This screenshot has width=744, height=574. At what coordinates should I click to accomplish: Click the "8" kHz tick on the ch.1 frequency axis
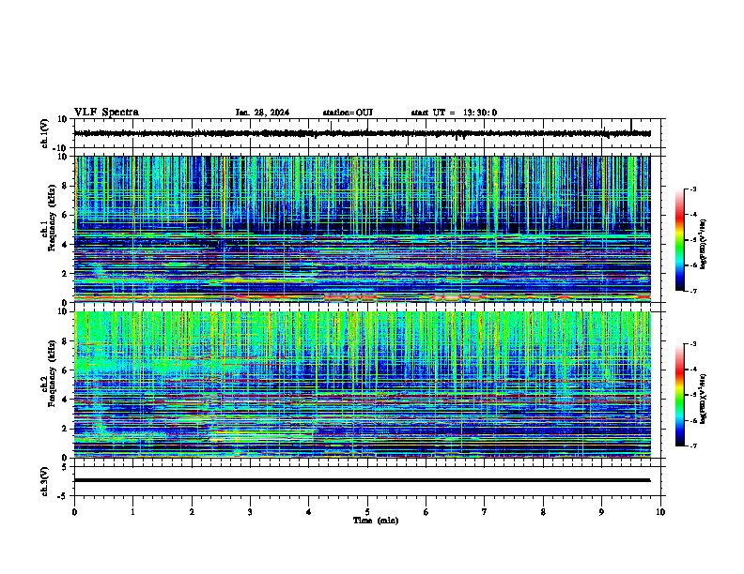coord(66,186)
